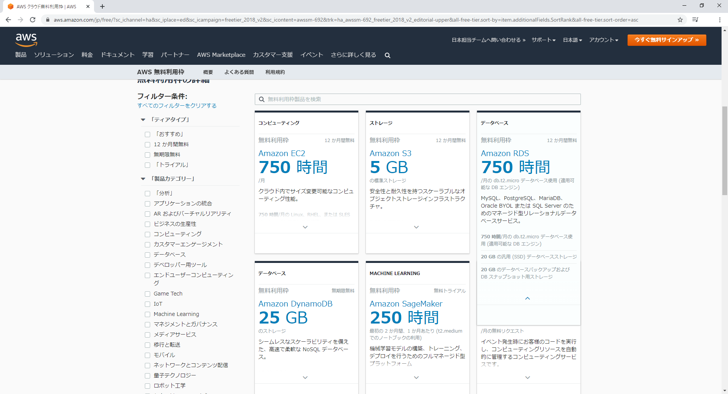Open the Chrome three-dot menu
Image resolution: width=728 pixels, height=394 pixels.
[720, 20]
